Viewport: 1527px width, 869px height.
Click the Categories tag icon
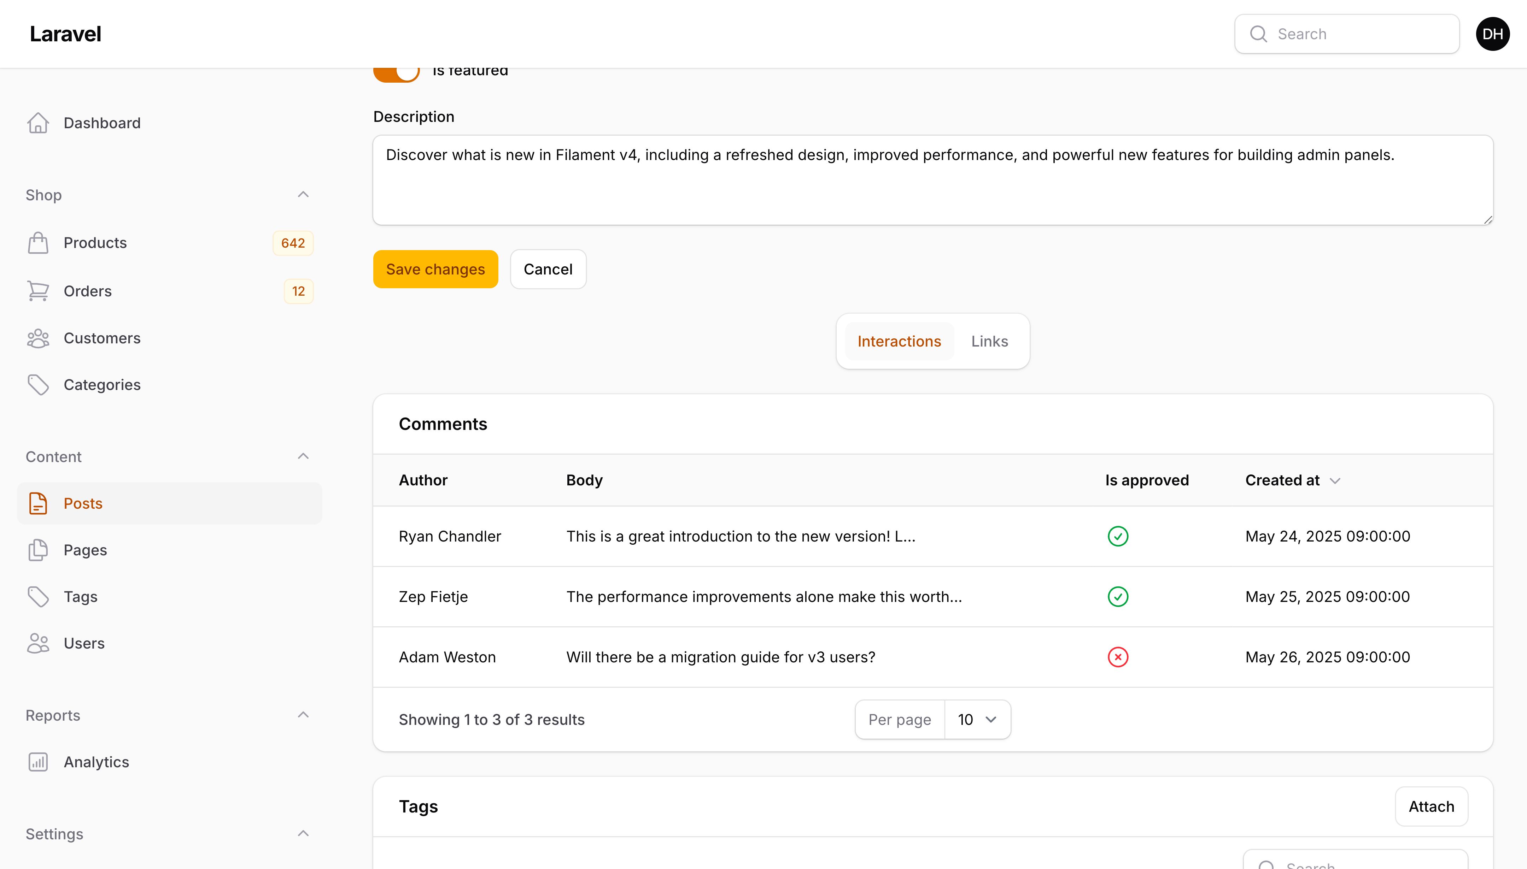click(38, 385)
